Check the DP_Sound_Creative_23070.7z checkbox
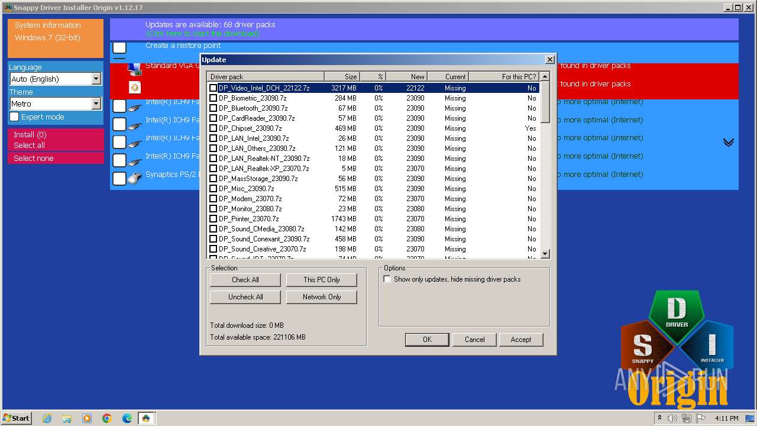The image size is (757, 426). (x=213, y=249)
